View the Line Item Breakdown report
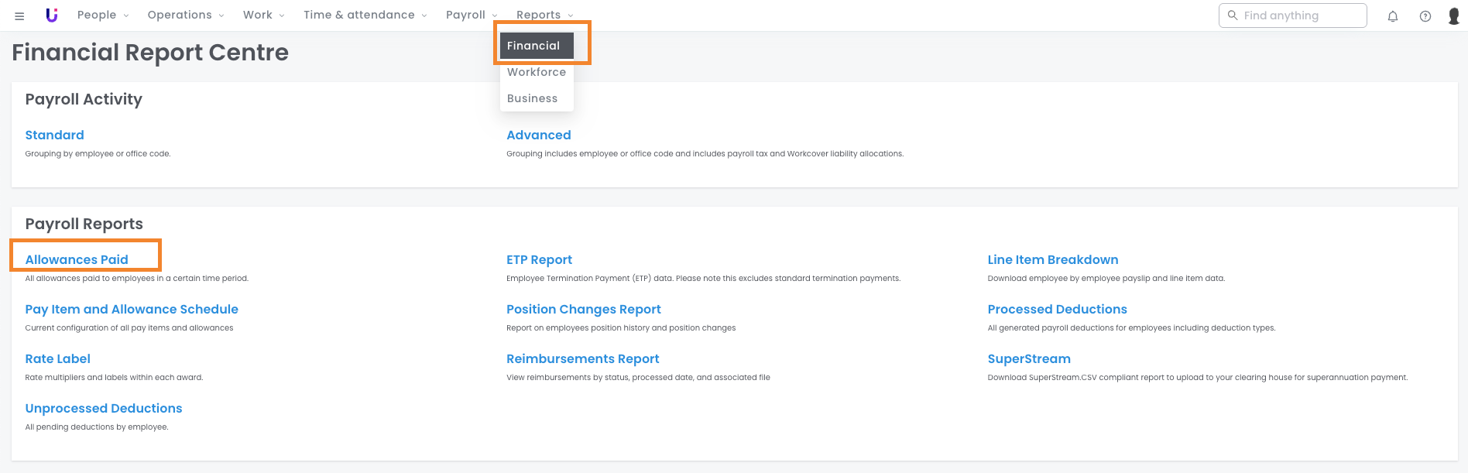The width and height of the screenshot is (1468, 473). tap(1052, 259)
